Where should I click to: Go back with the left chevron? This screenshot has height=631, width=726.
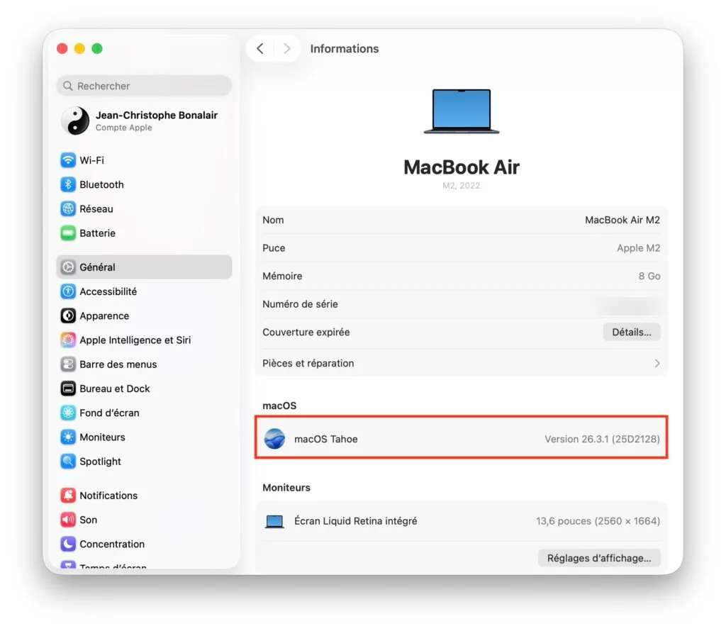click(260, 49)
